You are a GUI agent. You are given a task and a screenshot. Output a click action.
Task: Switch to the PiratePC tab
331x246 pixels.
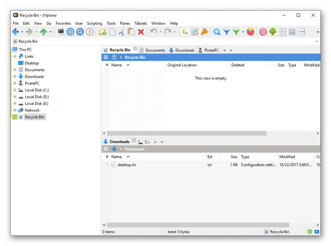[209, 50]
